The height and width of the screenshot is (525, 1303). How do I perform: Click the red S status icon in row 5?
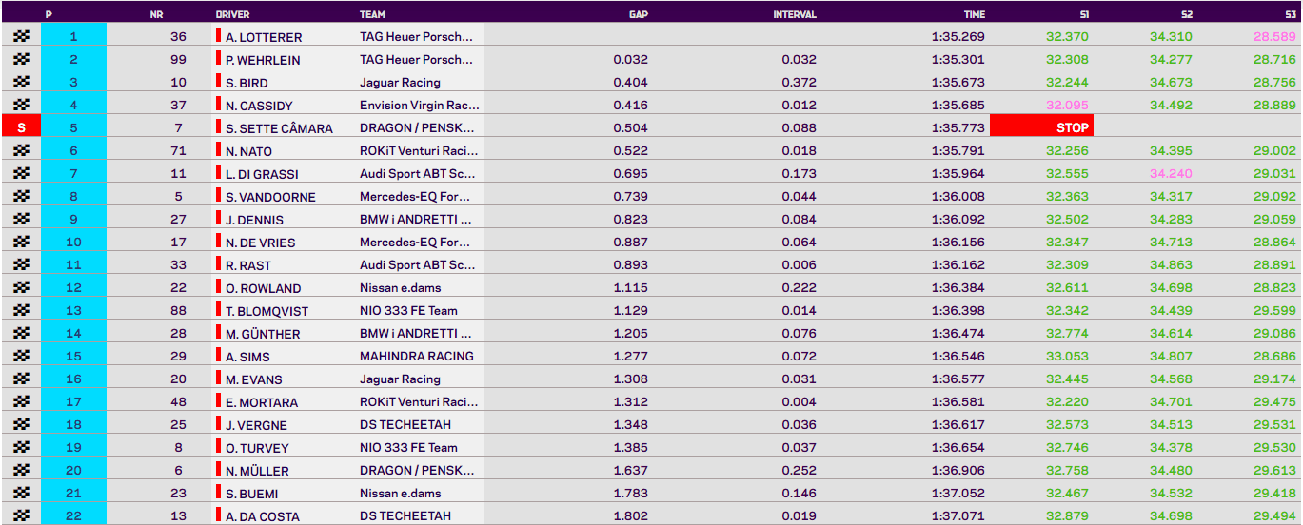click(21, 127)
